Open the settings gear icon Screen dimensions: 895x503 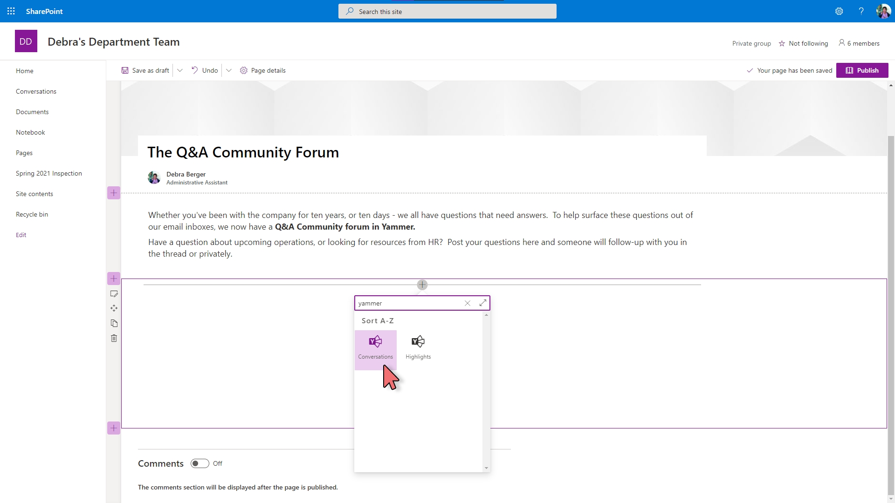click(839, 11)
